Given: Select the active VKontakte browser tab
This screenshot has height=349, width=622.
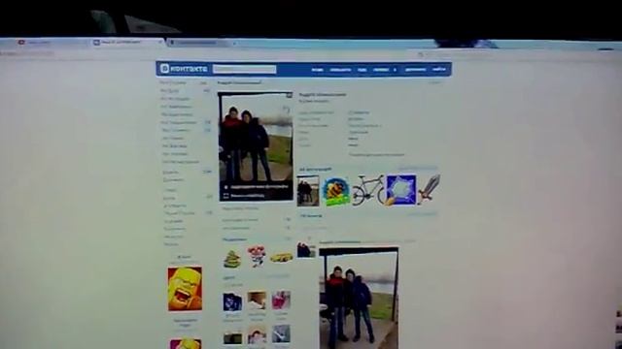Looking at the screenshot, I should (127, 42).
